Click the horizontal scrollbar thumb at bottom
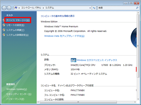The image size is (141, 105). [x=78, y=102]
